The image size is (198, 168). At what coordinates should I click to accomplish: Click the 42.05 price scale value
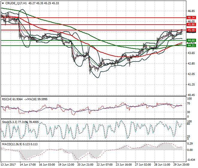click(x=191, y=74)
